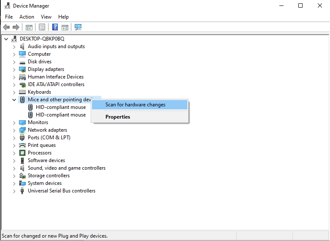Select the second HID-compliant mouse entry
The height and width of the screenshot is (241, 330).
pos(60,115)
